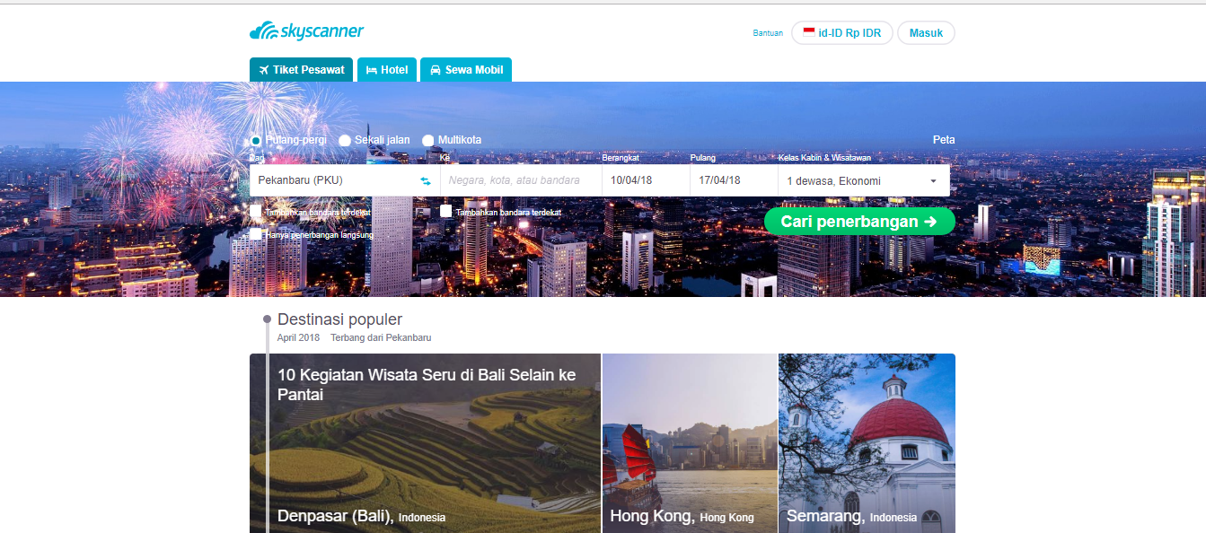The width and height of the screenshot is (1206, 533).
Task: Click the airplane icon on Tiket Pesawat
Action: 264,70
